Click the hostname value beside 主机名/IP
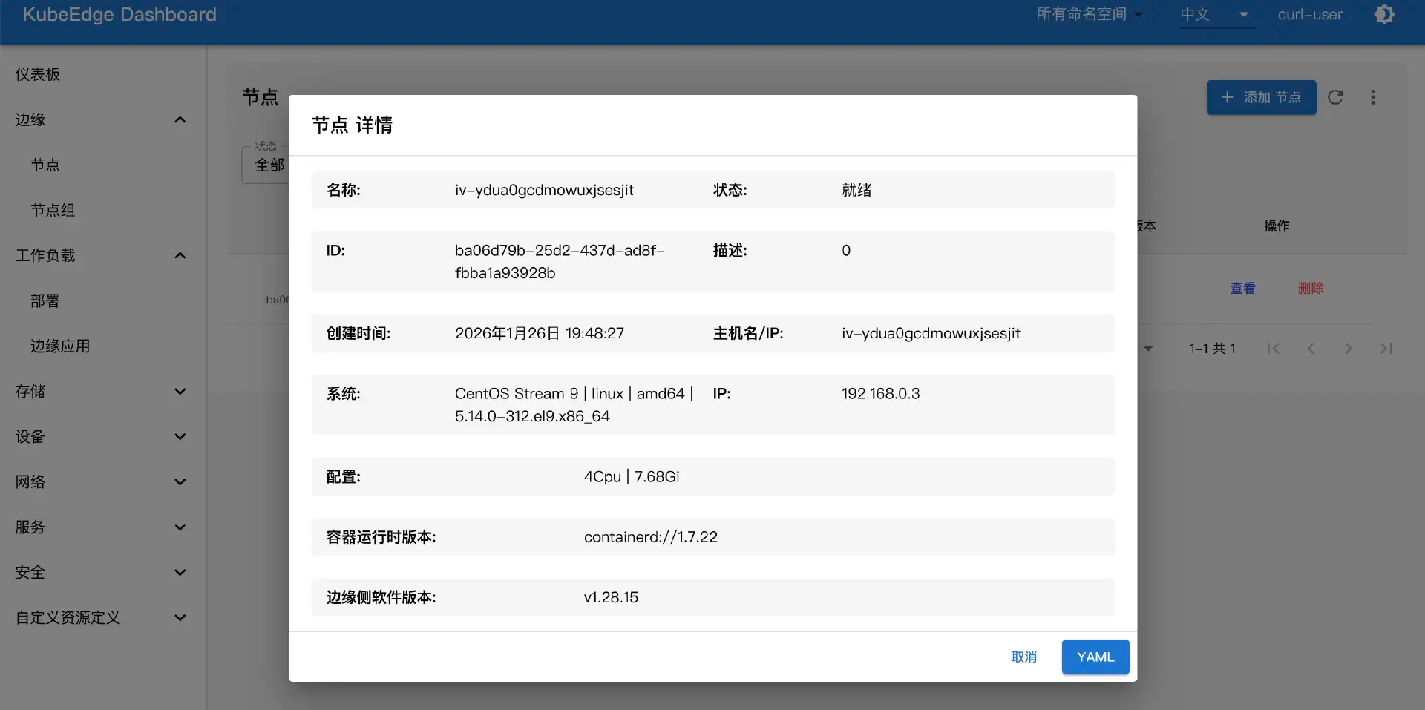 (931, 333)
